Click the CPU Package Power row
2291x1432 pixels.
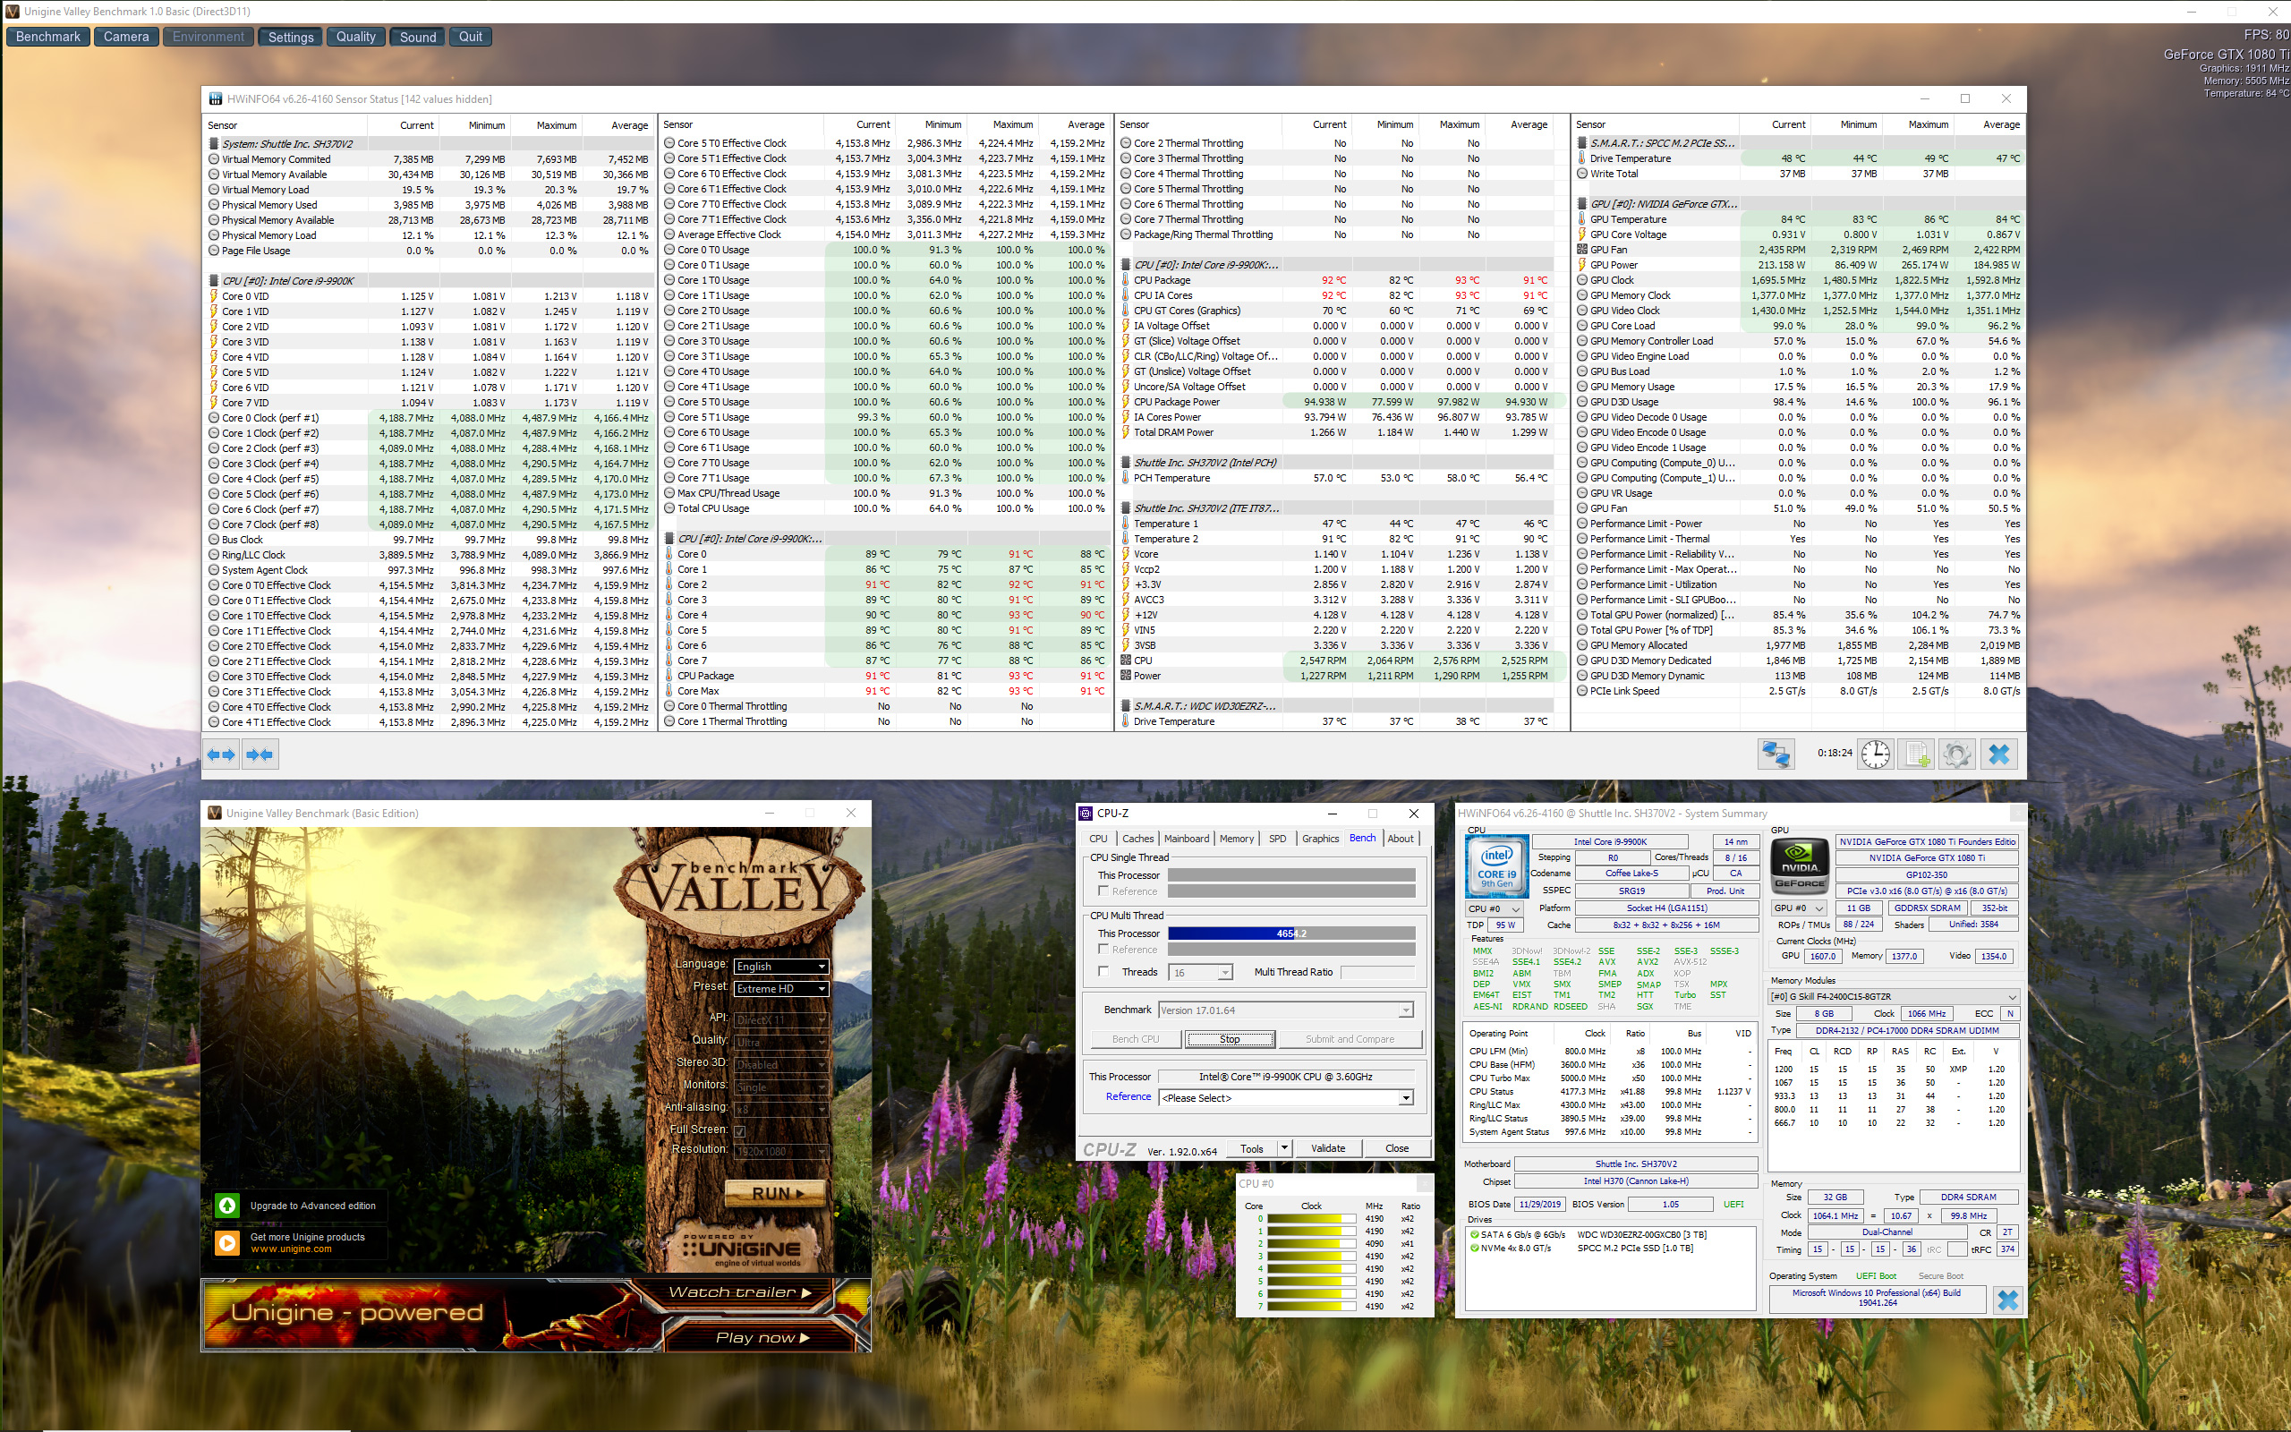(1341, 402)
